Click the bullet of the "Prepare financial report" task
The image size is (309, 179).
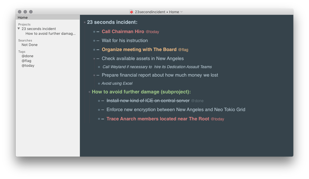(94, 75)
